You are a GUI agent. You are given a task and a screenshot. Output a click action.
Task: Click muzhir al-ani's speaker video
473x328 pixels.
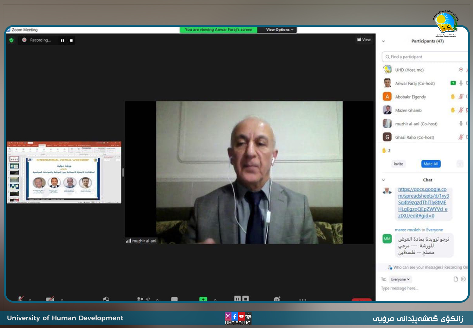pos(249,173)
